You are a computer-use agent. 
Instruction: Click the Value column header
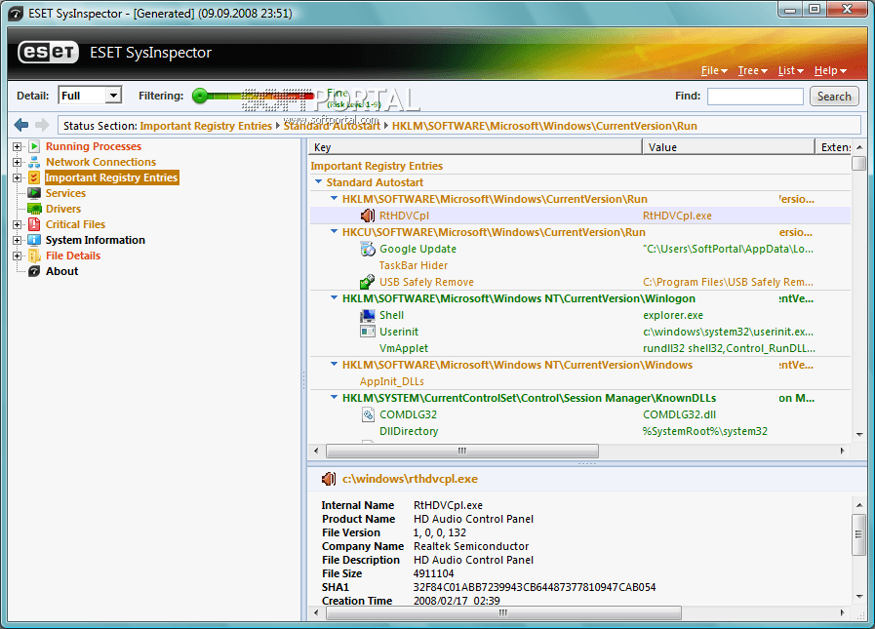point(729,147)
